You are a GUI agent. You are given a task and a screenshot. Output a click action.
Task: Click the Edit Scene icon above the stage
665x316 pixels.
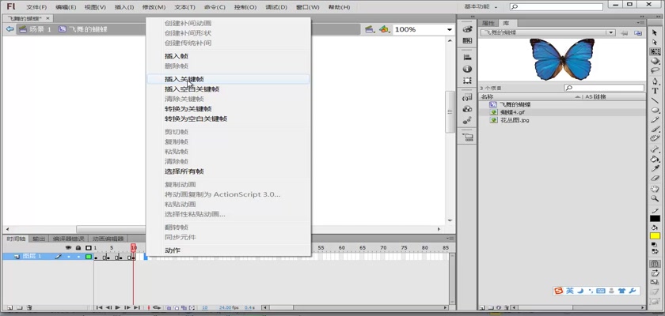[370, 29]
